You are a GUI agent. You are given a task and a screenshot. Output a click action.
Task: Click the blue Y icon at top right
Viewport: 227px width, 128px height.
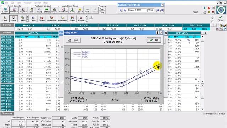[x=205, y=8]
